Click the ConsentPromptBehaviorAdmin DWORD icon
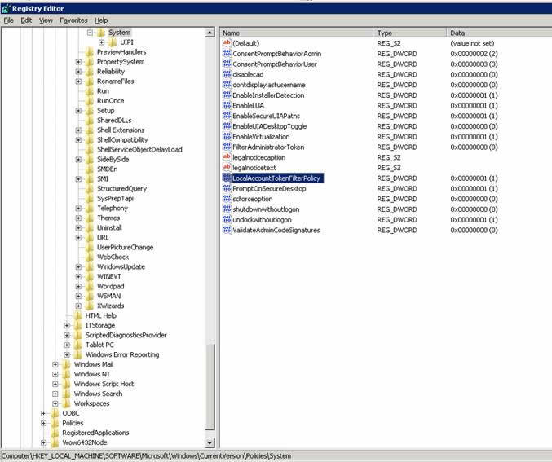This screenshot has width=552, height=462. (227, 54)
